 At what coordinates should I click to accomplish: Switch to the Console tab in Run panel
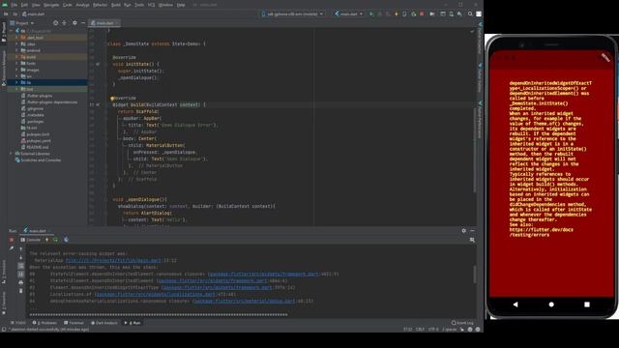click(x=31, y=240)
